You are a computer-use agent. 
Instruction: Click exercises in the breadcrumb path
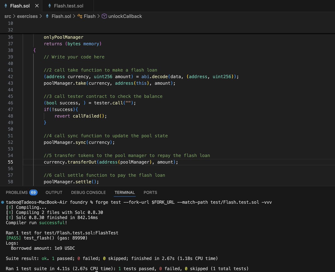27,16
